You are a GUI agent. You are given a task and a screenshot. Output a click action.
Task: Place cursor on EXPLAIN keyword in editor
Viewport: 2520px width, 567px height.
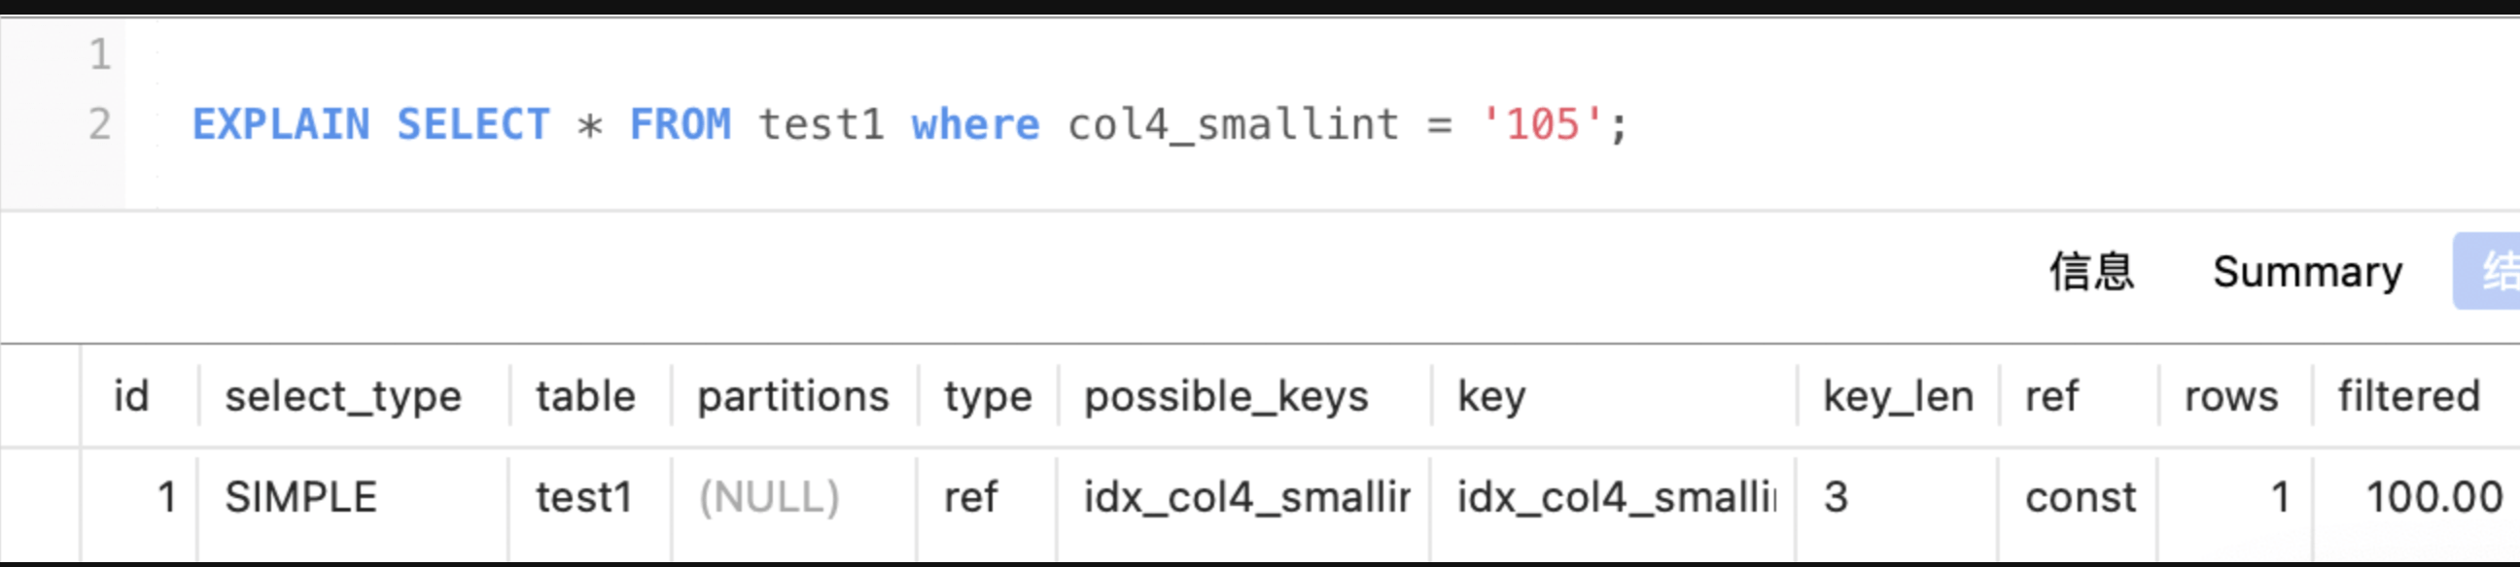coord(281,125)
